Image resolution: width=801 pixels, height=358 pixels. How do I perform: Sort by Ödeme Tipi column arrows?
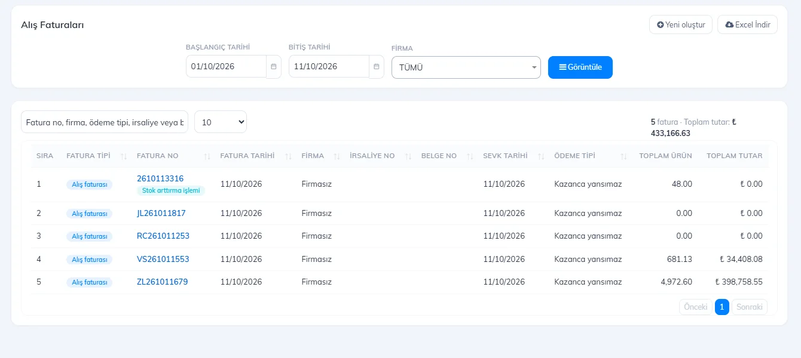pos(623,156)
